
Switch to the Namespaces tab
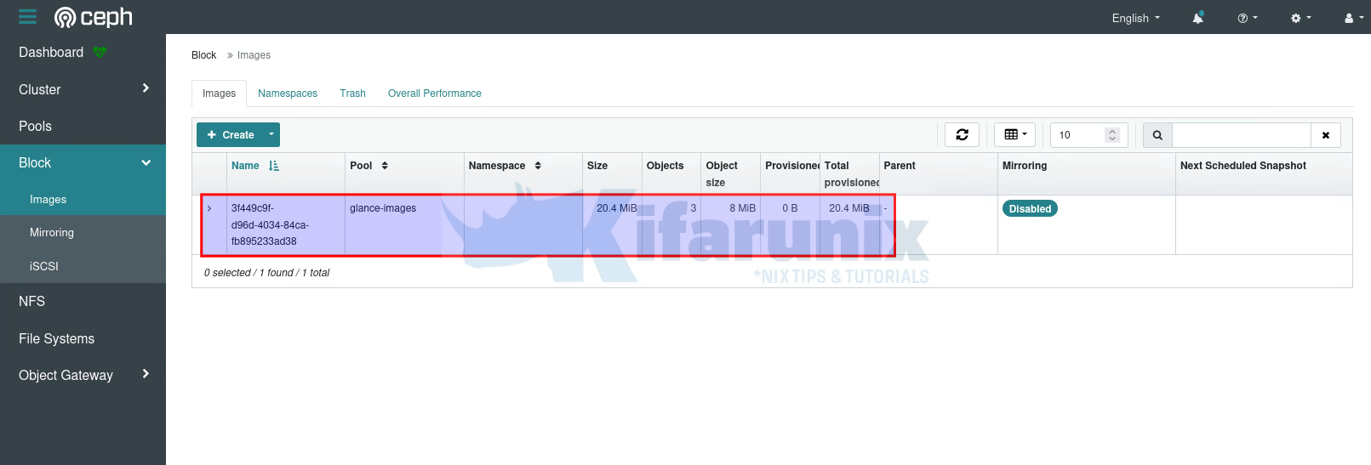[x=288, y=94]
